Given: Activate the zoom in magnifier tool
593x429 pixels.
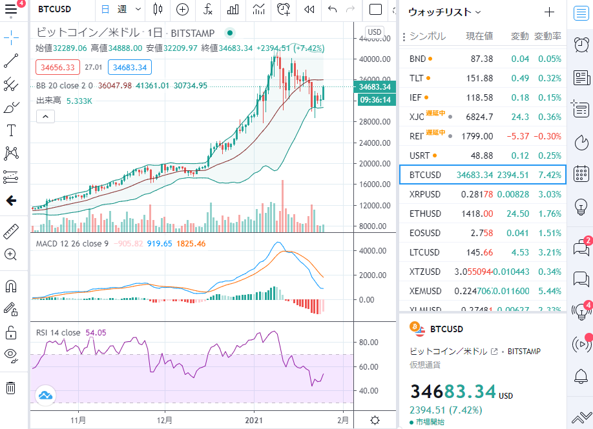Looking at the screenshot, I should (11, 255).
